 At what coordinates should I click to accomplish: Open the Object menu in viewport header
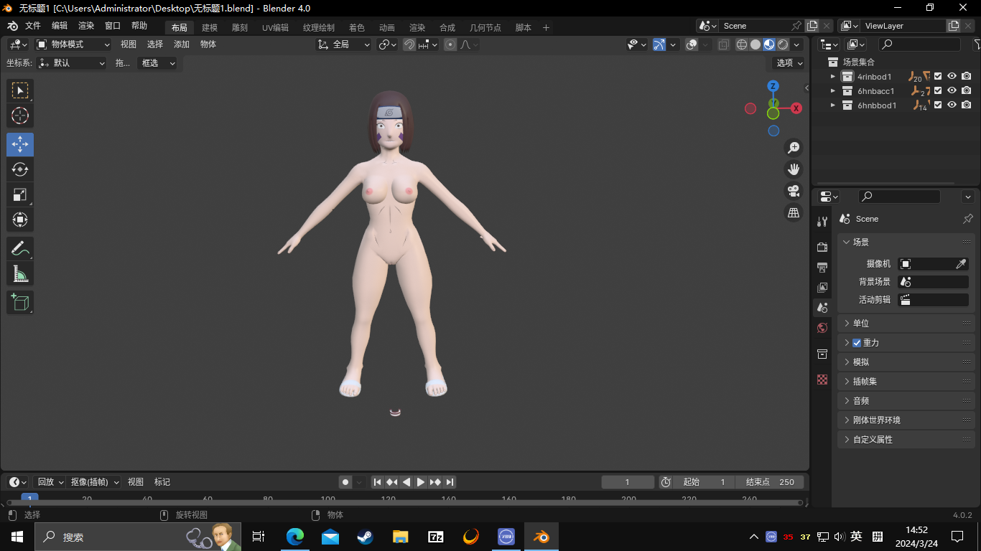coord(208,44)
